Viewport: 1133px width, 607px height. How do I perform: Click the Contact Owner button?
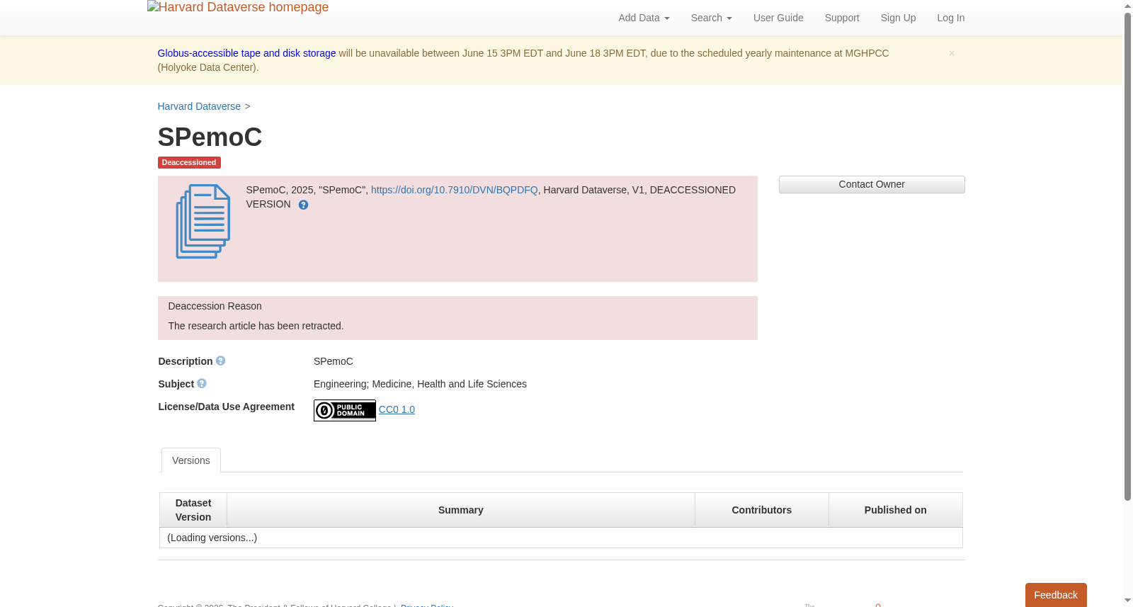872,184
